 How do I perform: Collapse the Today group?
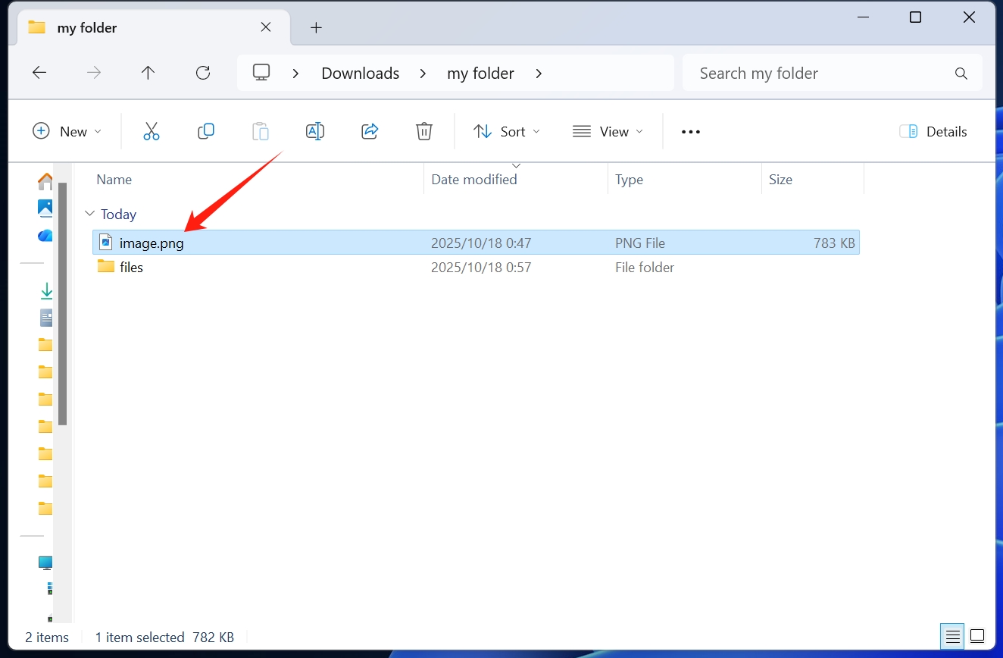click(90, 215)
